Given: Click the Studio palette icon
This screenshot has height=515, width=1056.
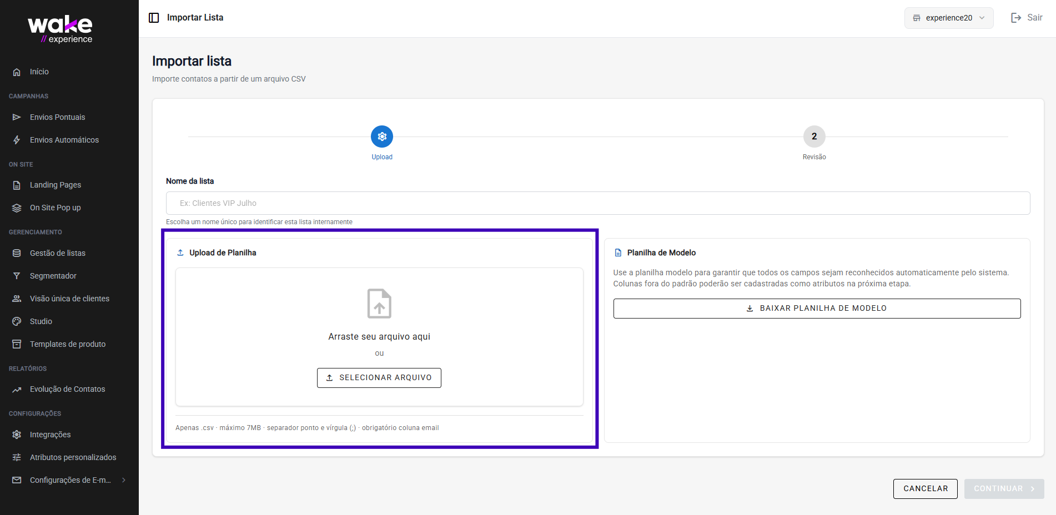Looking at the screenshot, I should (x=17, y=321).
